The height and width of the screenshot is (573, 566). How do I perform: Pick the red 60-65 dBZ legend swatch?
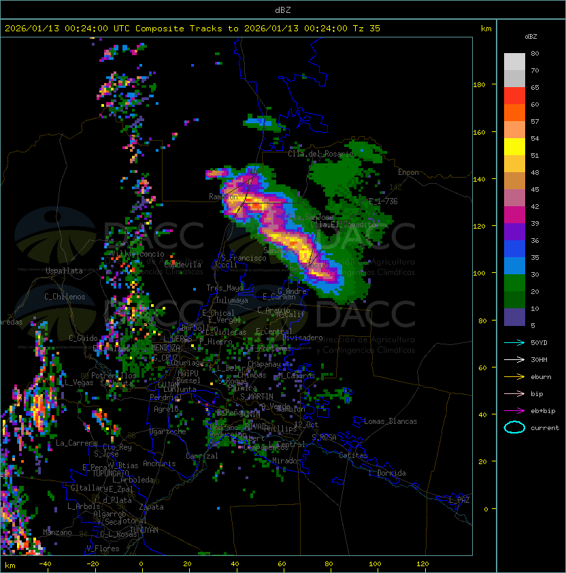pyautogui.click(x=514, y=96)
